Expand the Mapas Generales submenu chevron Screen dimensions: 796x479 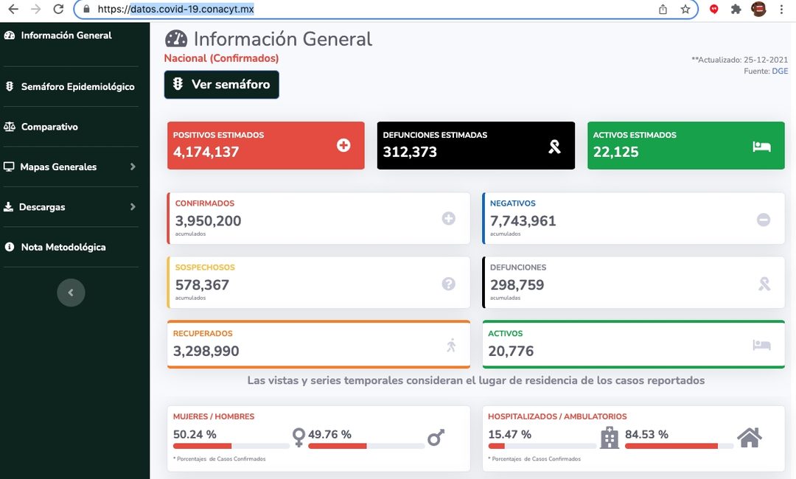[133, 167]
